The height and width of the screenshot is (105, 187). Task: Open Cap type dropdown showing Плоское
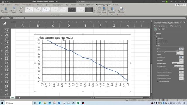(178, 63)
